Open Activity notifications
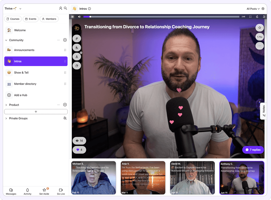The width and height of the screenshot is (271, 200). tap(27, 192)
